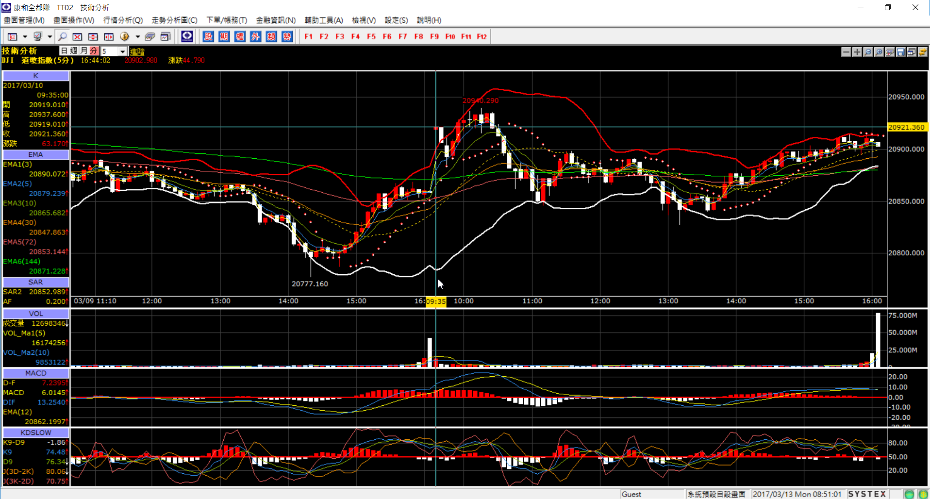Click the F5 shortcut button

tap(371, 36)
